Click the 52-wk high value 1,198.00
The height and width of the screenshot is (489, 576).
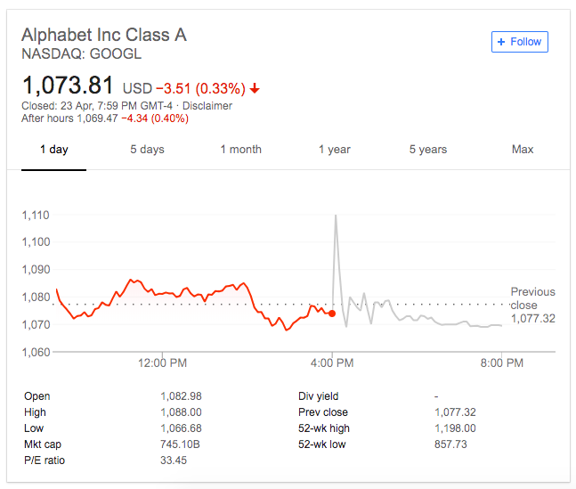(455, 428)
